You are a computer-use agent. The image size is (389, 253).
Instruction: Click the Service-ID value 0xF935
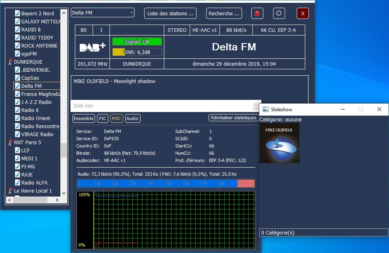coord(111,139)
